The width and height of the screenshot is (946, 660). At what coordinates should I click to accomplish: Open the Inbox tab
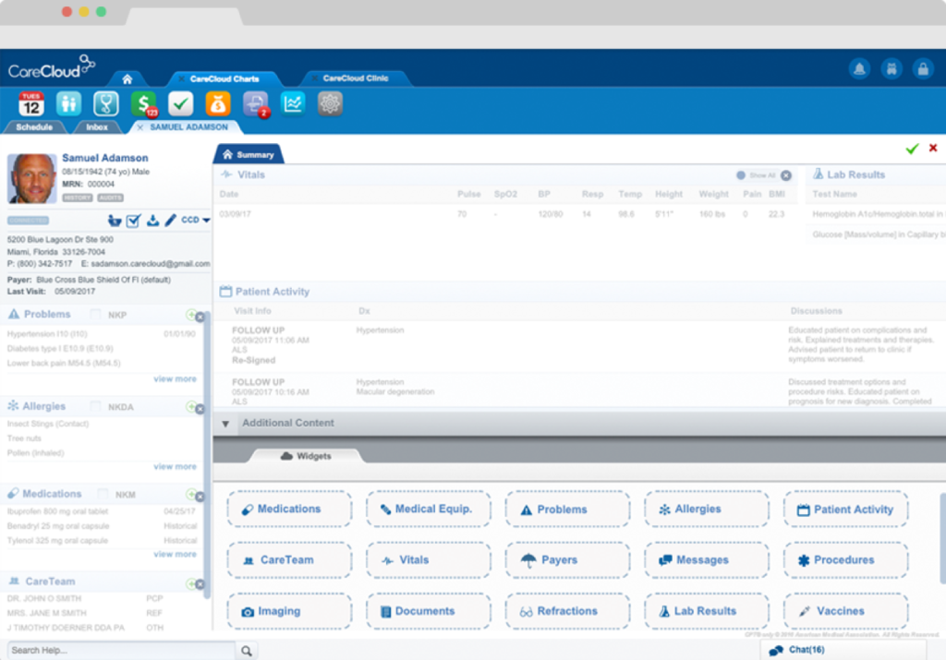point(97,127)
